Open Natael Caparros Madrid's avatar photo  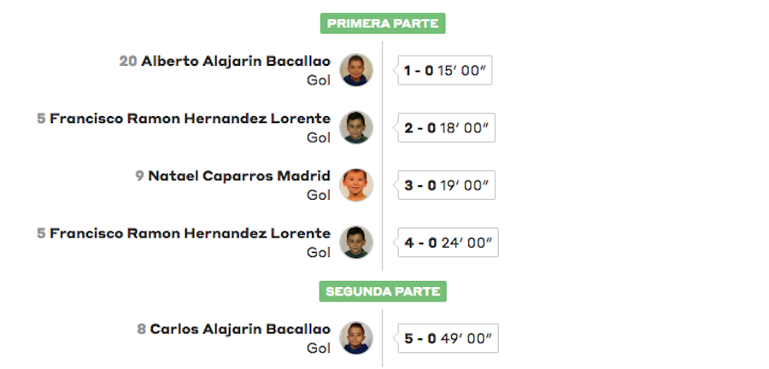click(x=356, y=184)
